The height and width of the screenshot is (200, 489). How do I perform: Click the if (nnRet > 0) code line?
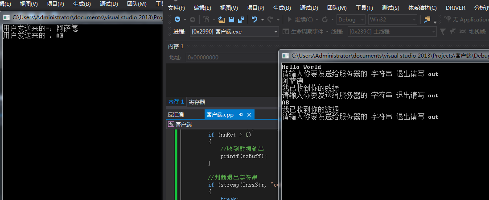(x=230, y=135)
